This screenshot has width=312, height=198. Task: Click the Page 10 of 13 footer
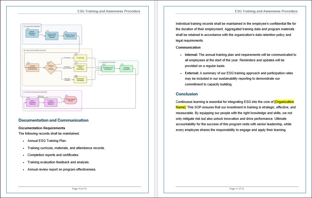tap(79, 188)
